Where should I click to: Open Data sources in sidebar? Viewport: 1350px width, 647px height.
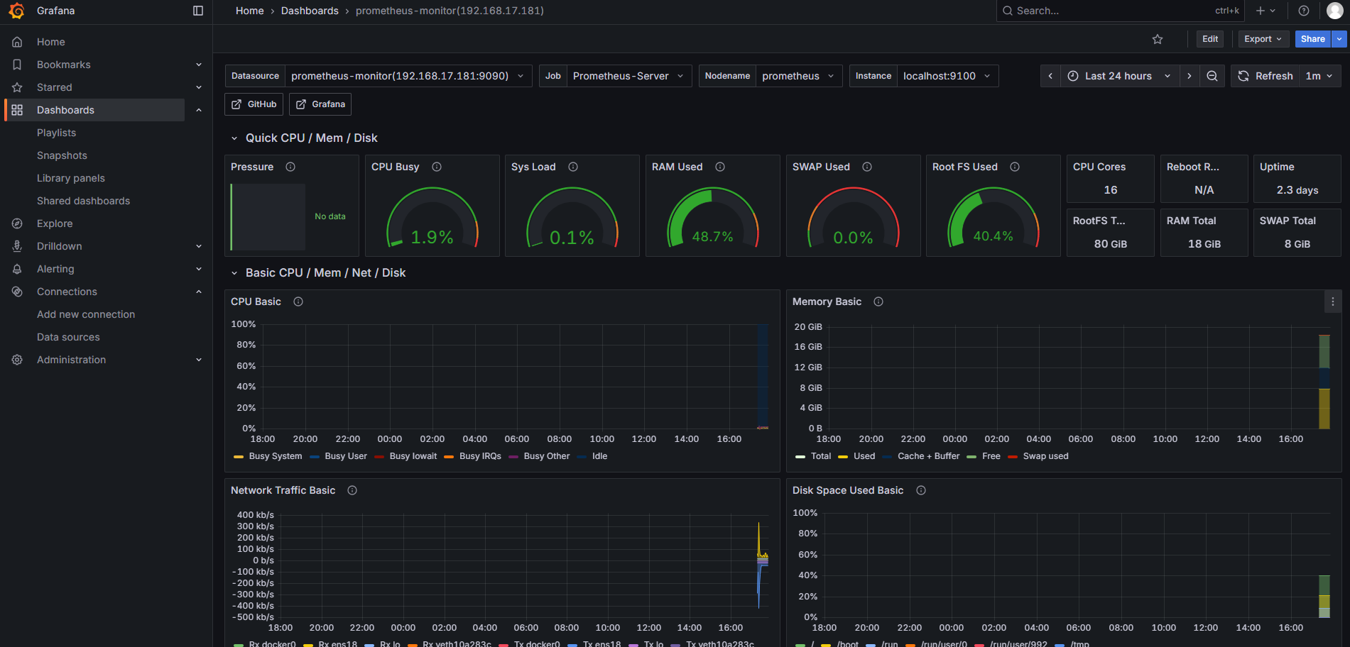tap(68, 337)
